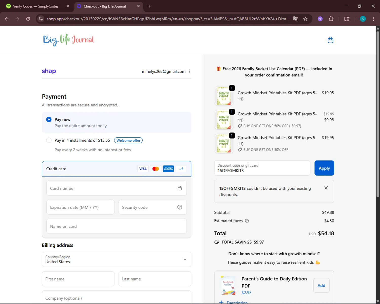The width and height of the screenshot is (380, 304).
Task: Click the Last name field
Action: 155,279
